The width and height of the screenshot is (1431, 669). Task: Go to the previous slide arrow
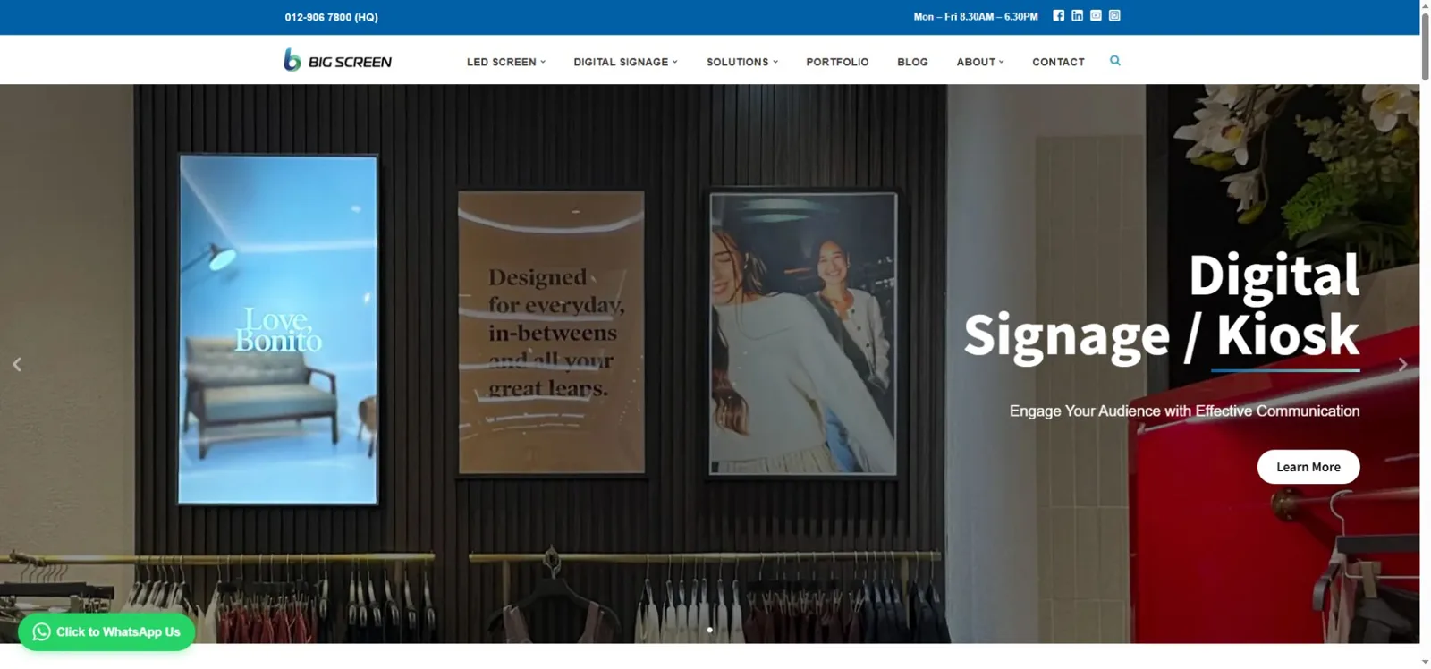point(17,364)
